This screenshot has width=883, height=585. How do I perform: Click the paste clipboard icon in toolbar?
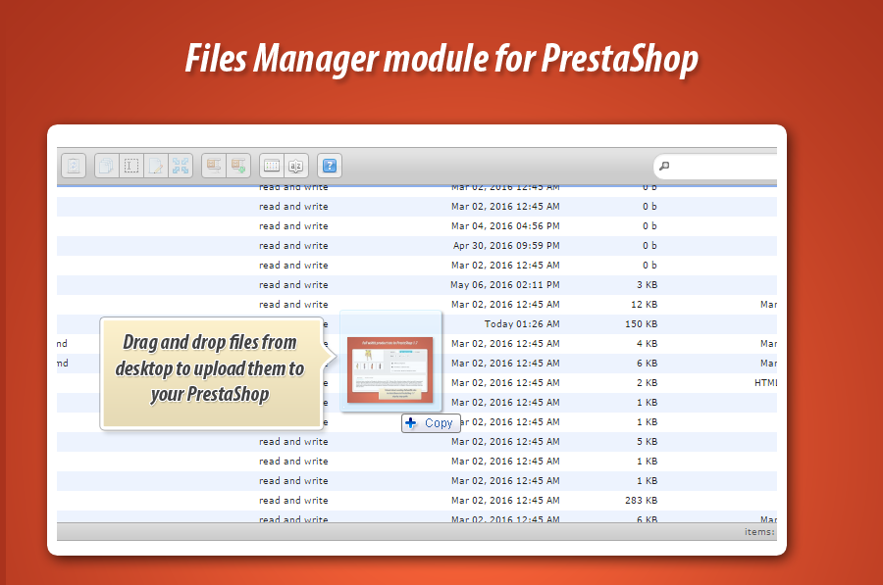(75, 166)
